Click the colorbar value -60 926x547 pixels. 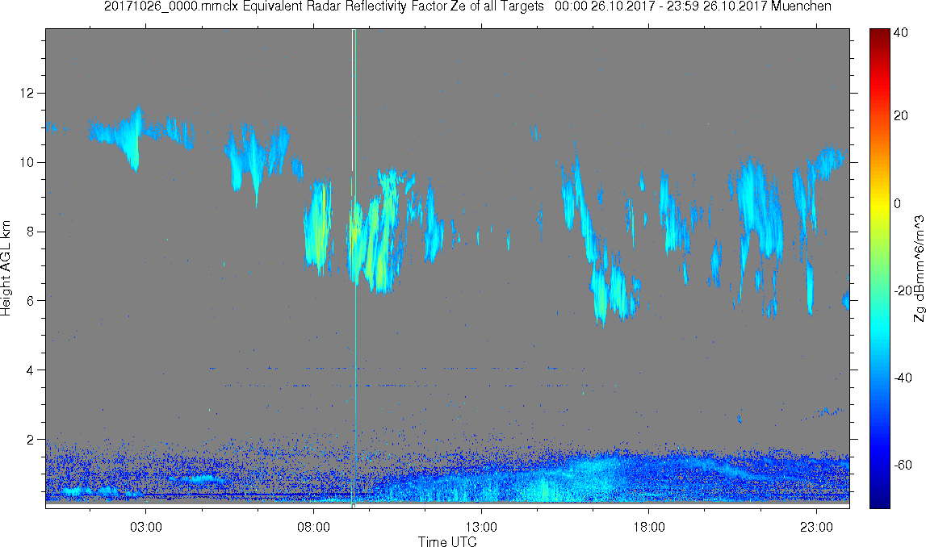click(x=903, y=465)
